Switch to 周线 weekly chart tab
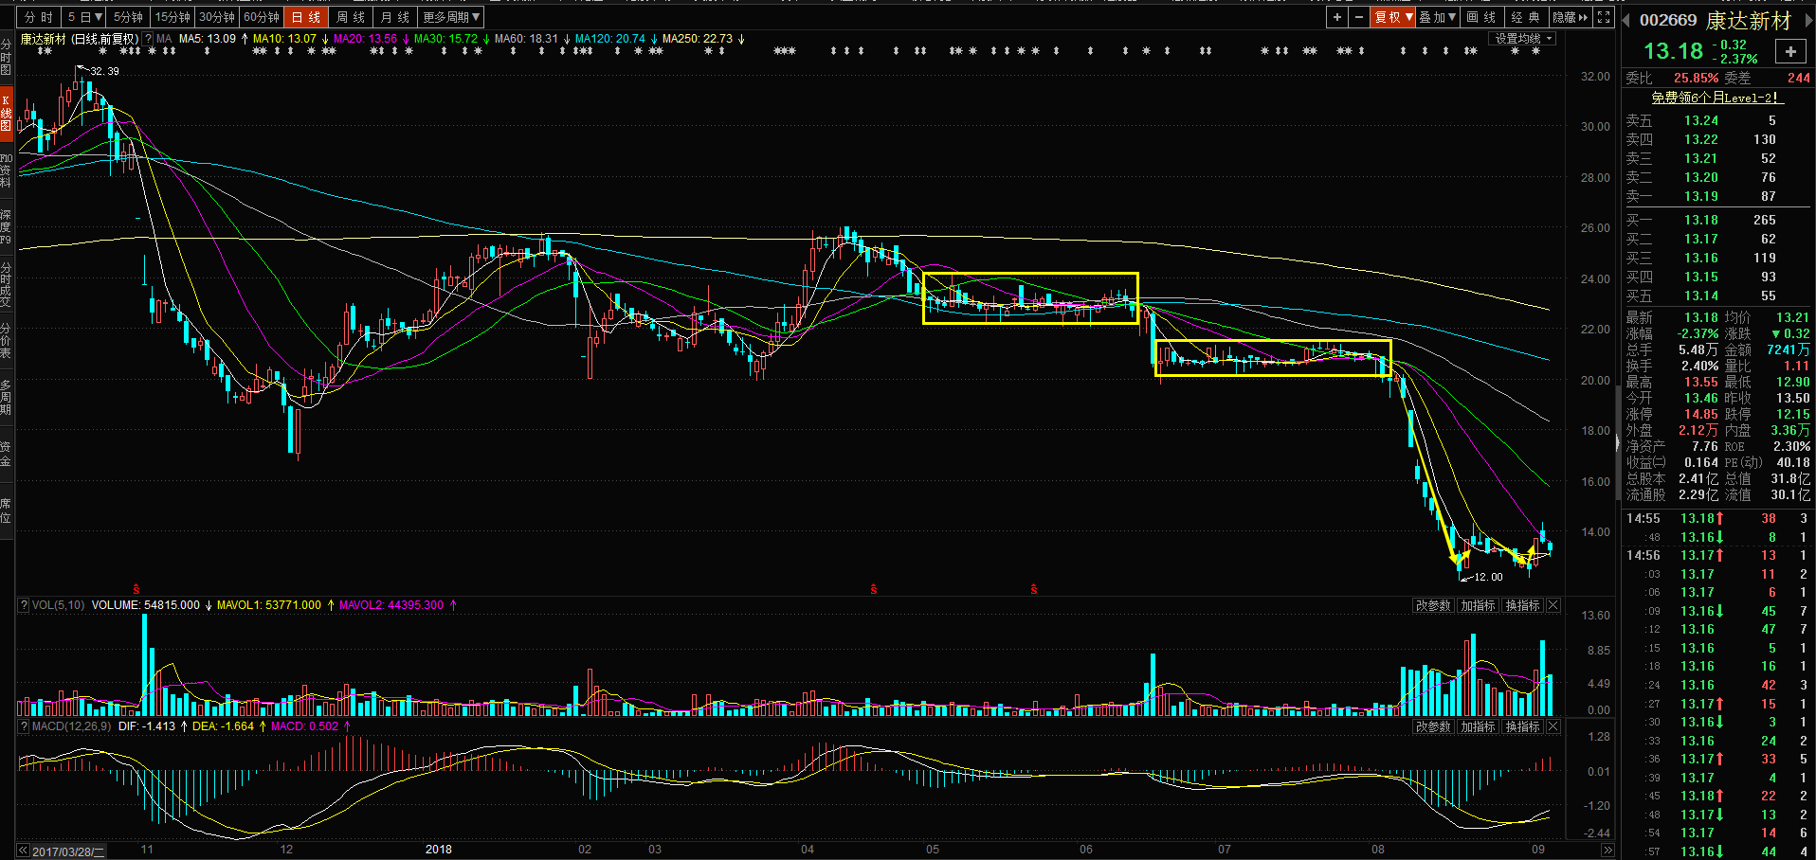Viewport: 1816px width, 860px height. [351, 17]
